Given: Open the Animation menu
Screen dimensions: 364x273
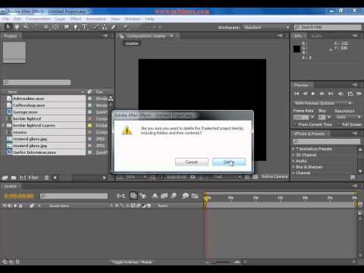Looking at the screenshot, I should click(96, 19).
